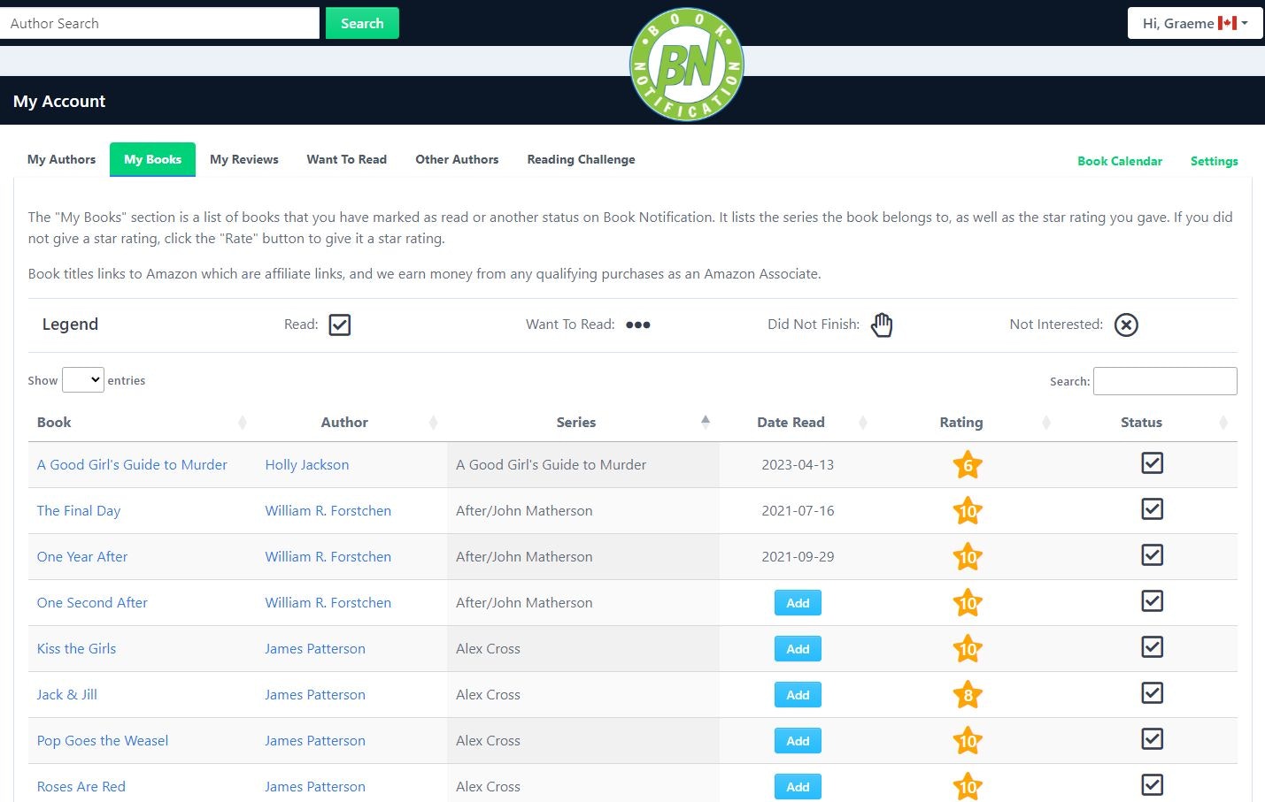The image size is (1265, 802).
Task: Open the A Good Girl's Guide to Murder book link
Action: pos(132,465)
